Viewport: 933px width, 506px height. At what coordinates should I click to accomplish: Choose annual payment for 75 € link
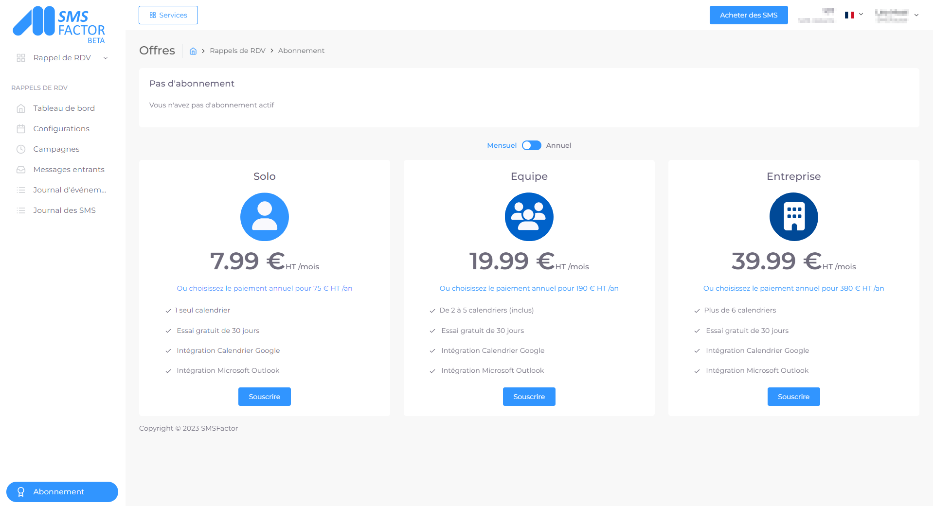pyautogui.click(x=264, y=288)
